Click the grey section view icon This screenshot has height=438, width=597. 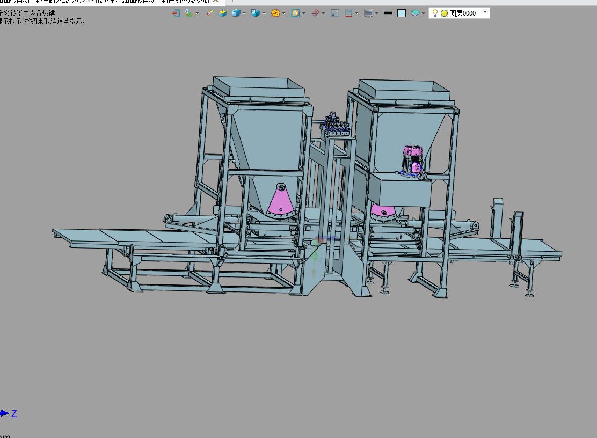coord(335,13)
